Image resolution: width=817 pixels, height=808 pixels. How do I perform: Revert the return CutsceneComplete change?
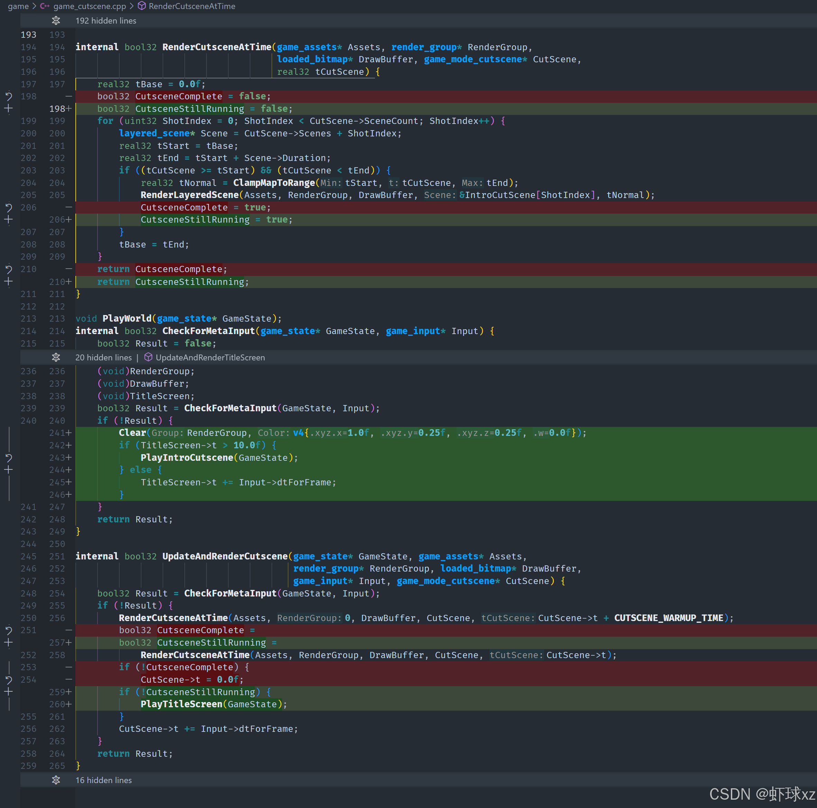click(x=8, y=269)
